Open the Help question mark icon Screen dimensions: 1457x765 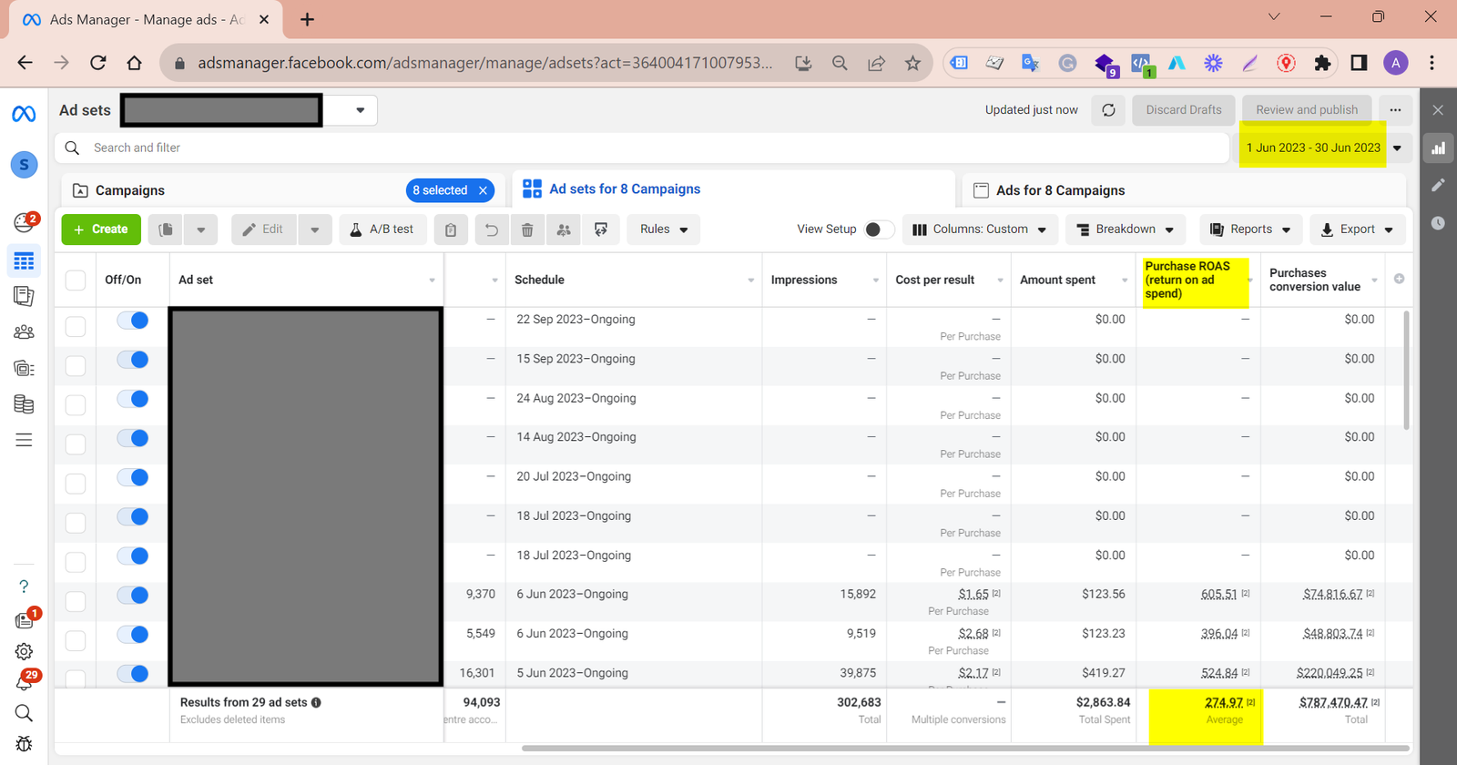24,586
